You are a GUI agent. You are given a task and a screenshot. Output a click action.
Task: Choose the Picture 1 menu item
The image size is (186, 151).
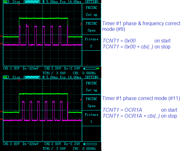91,118
